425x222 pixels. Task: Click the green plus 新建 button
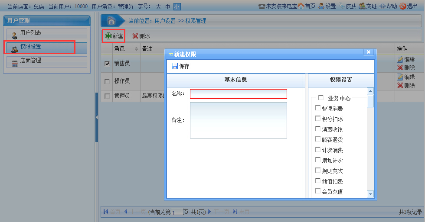(x=114, y=36)
